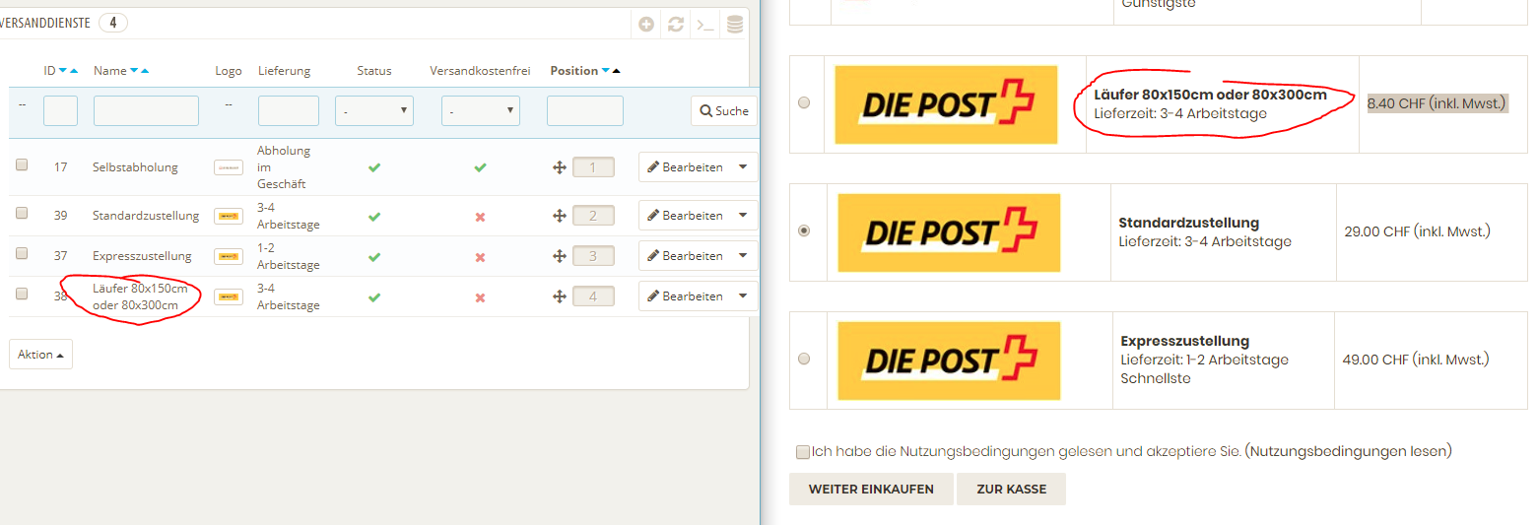
Task: Toggle free shipping checkmark for Selbstabholung
Action: [480, 167]
